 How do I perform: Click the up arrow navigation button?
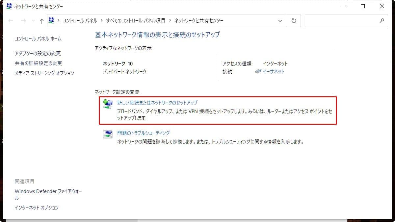click(x=41, y=21)
